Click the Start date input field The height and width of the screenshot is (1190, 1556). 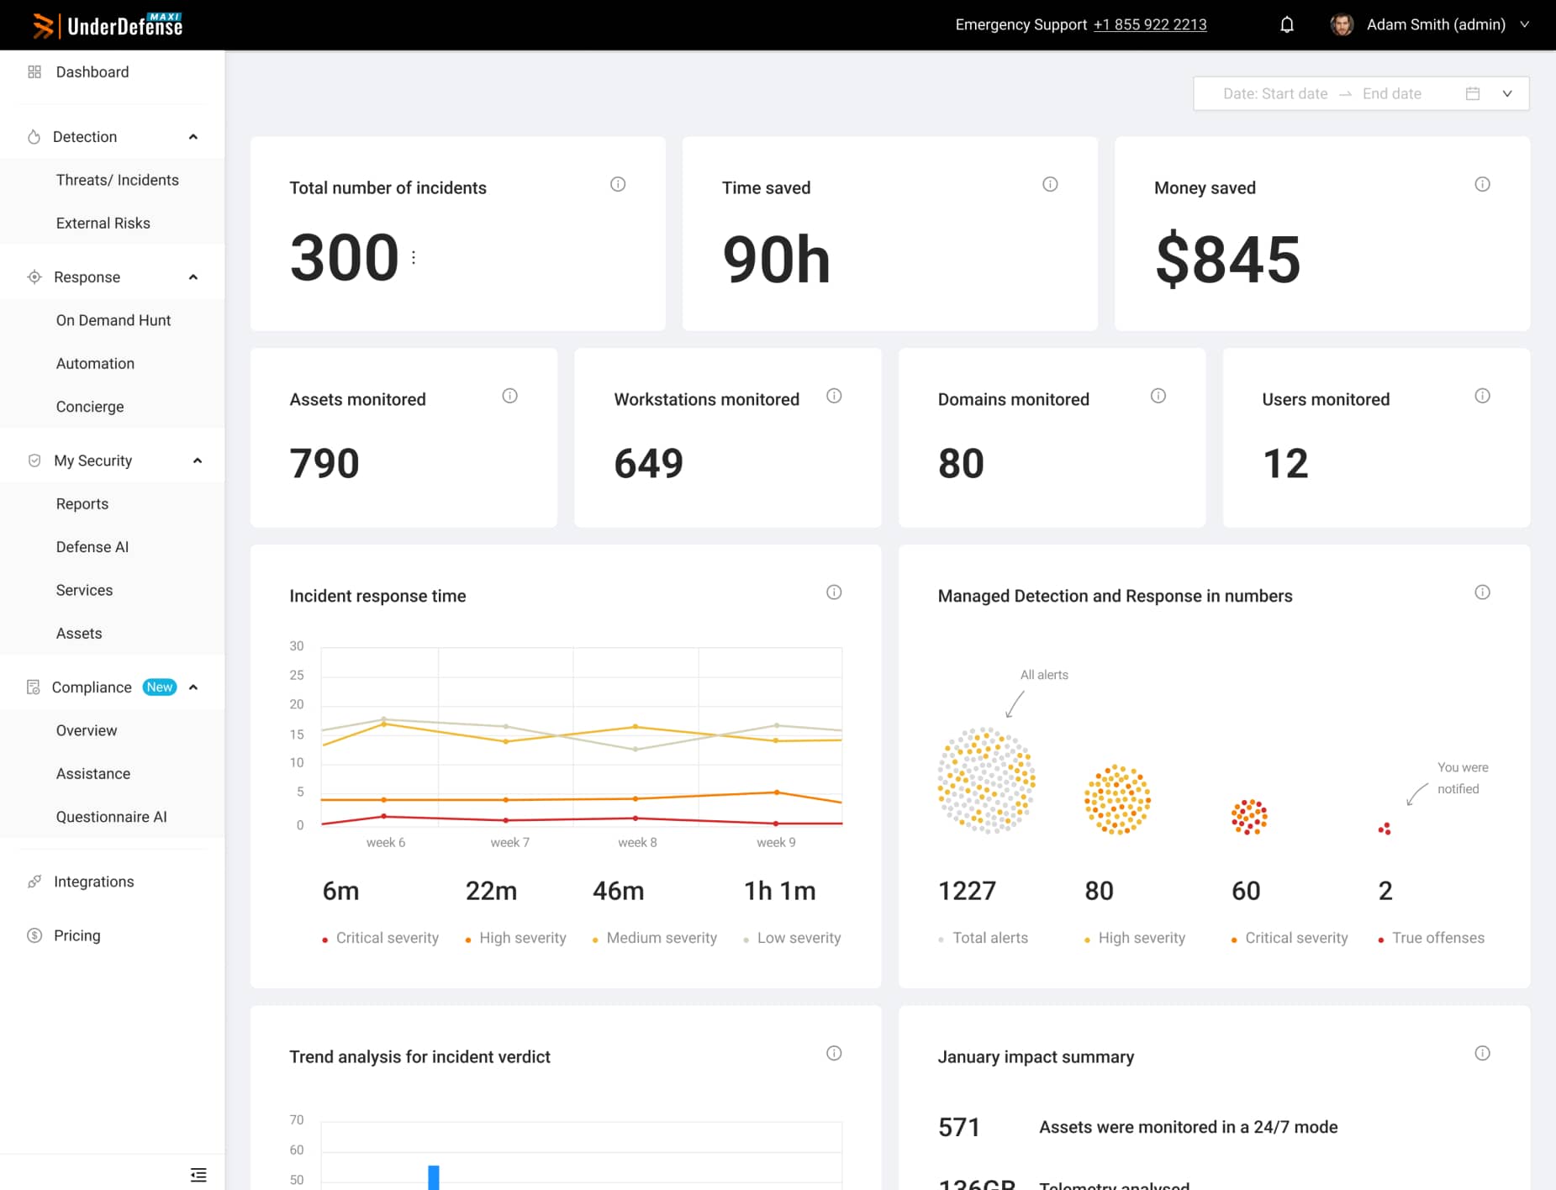(x=1275, y=93)
